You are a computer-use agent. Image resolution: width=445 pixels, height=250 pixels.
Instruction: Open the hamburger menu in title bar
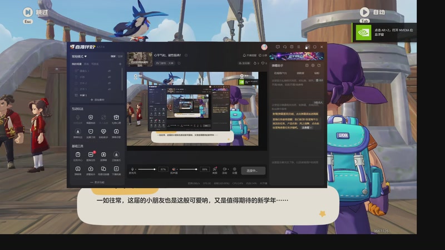coord(299,47)
